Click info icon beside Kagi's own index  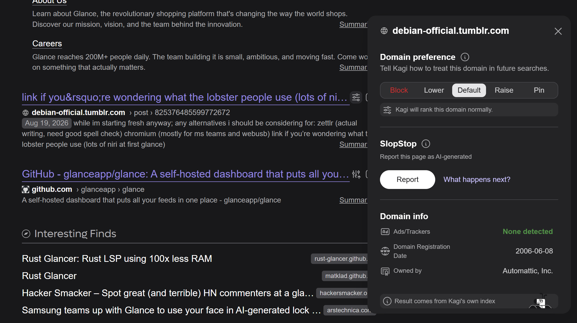tap(387, 301)
